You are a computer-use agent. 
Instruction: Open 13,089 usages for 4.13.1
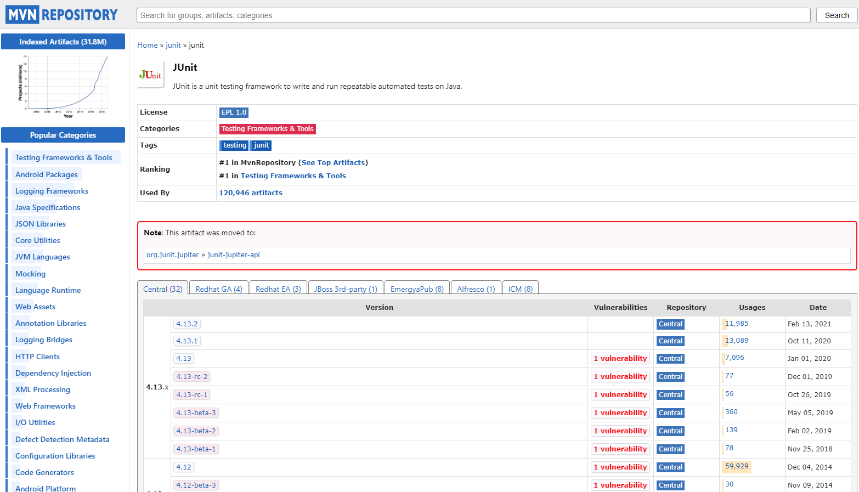(x=737, y=341)
